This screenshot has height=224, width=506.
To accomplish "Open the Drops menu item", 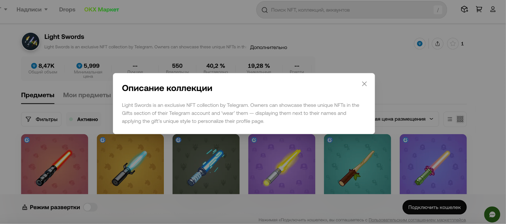I will point(67,9).
